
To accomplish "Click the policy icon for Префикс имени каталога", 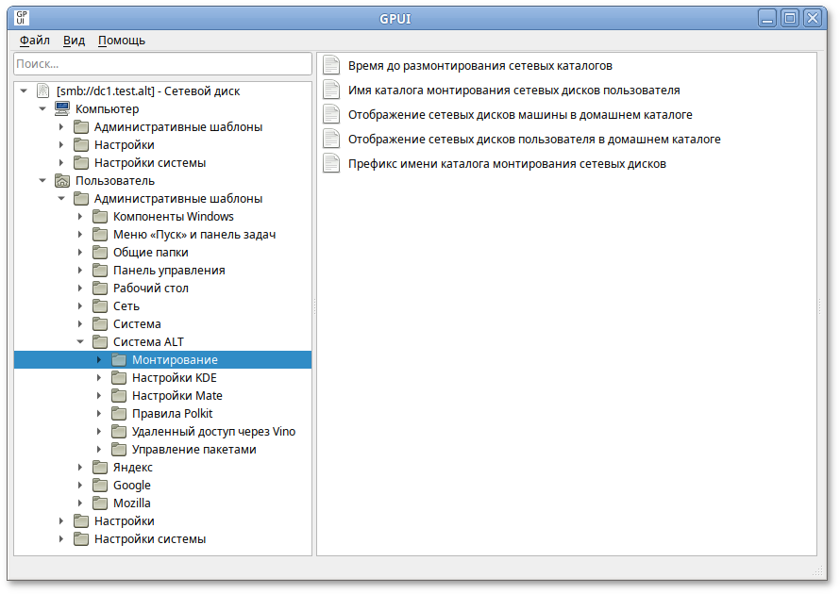I will [331, 163].
